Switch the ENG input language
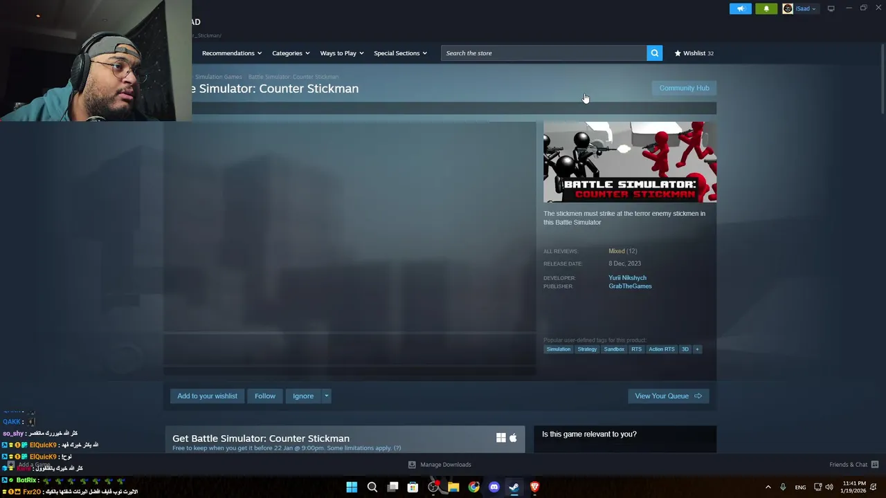The image size is (886, 498). [x=800, y=487]
